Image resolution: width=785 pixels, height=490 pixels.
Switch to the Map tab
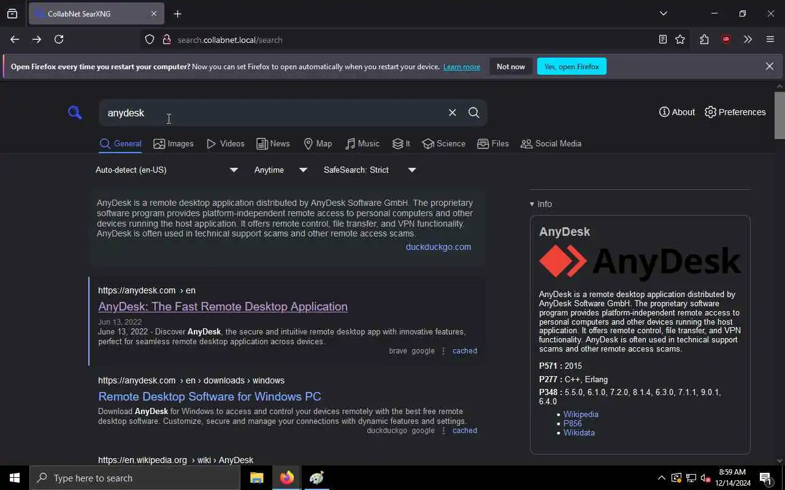pyautogui.click(x=318, y=143)
